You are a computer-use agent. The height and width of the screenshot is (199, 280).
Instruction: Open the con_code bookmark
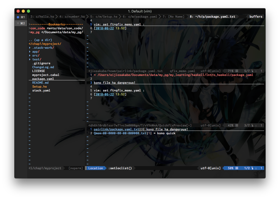(38, 29)
